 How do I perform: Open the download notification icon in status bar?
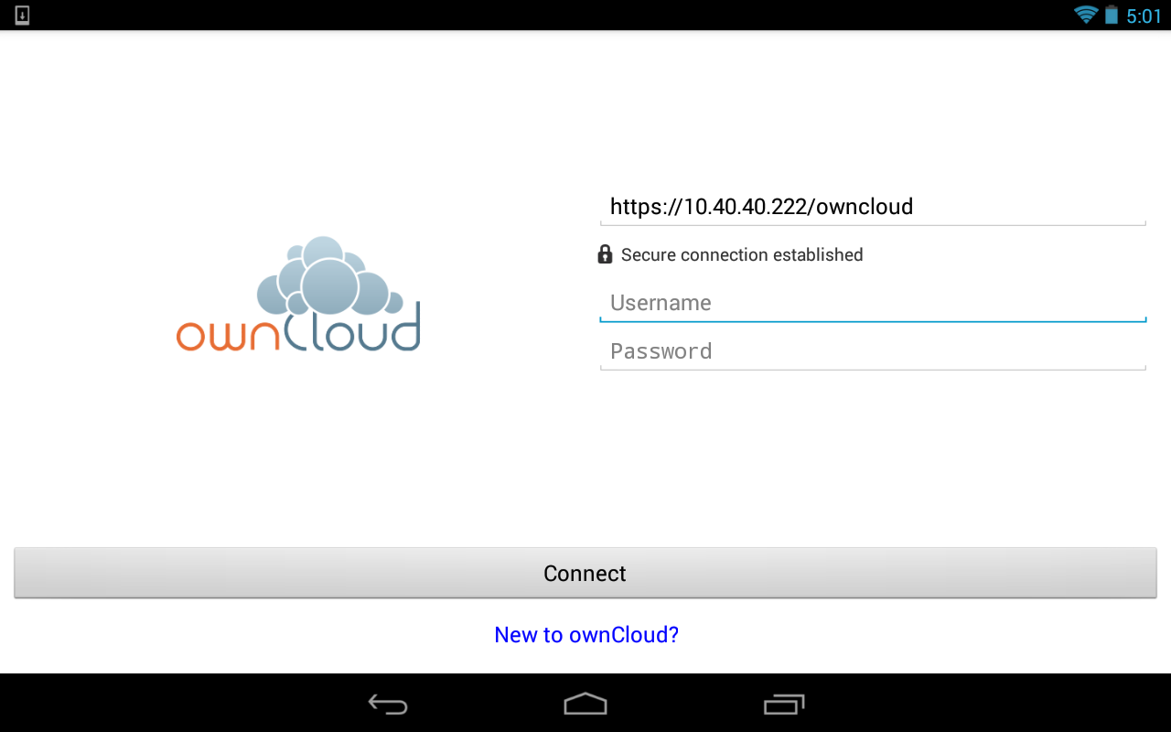point(23,16)
